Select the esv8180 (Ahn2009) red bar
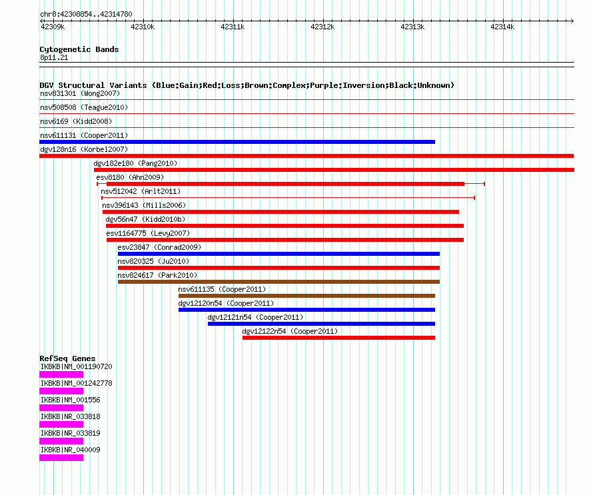The width and height of the screenshot is (593, 495). (286, 184)
